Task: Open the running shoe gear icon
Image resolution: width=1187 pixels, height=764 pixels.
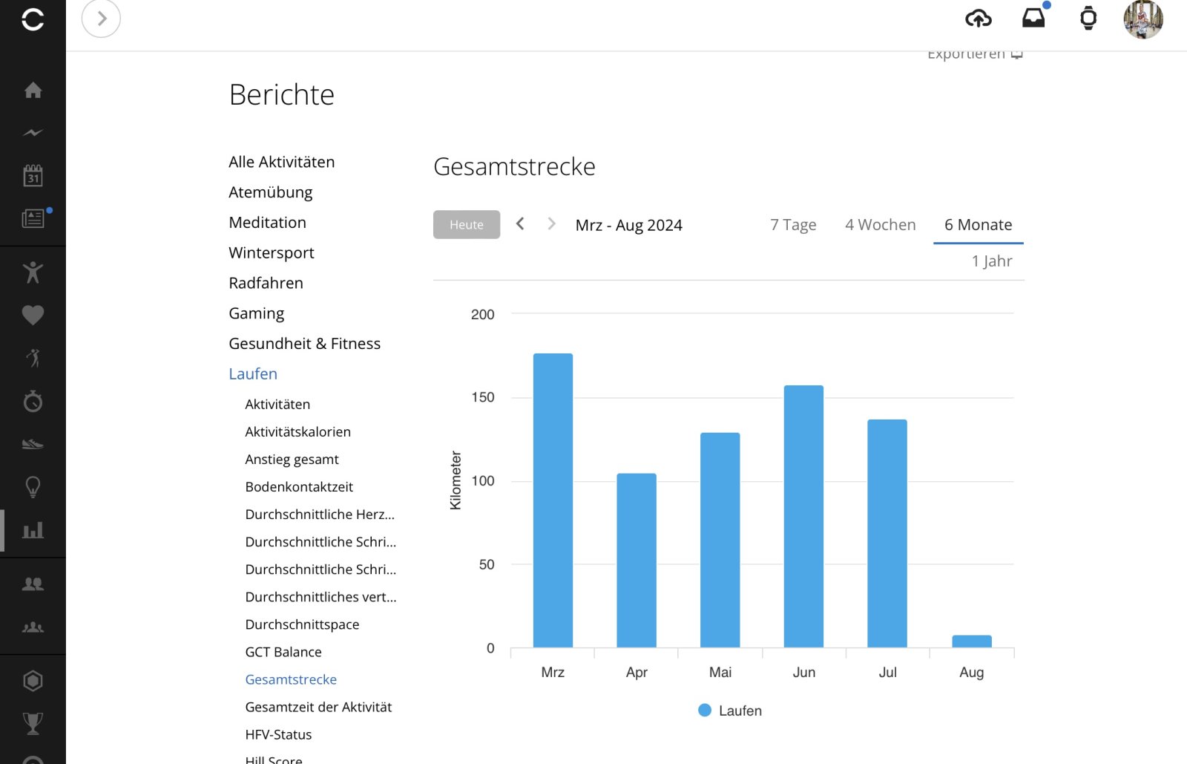Action: pos(33,444)
